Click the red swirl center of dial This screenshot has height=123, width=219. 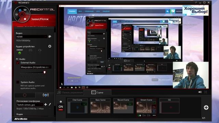pos(22,14)
